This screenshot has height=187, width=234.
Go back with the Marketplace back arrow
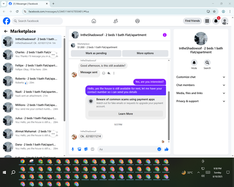coord(6,31)
